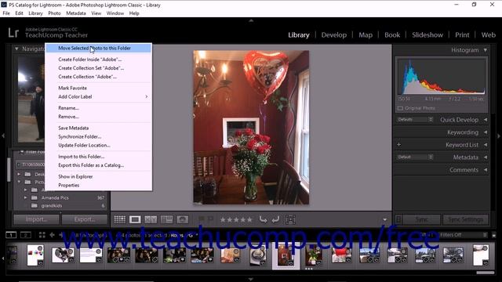
Task: Rotate photo clockwise icon
Action: tap(275, 219)
